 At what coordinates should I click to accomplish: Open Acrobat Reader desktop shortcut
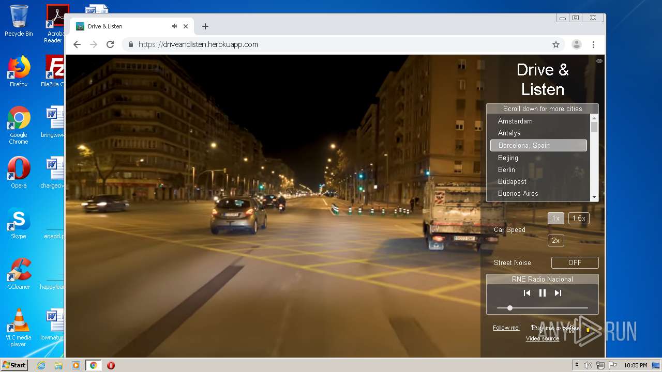[x=55, y=24]
